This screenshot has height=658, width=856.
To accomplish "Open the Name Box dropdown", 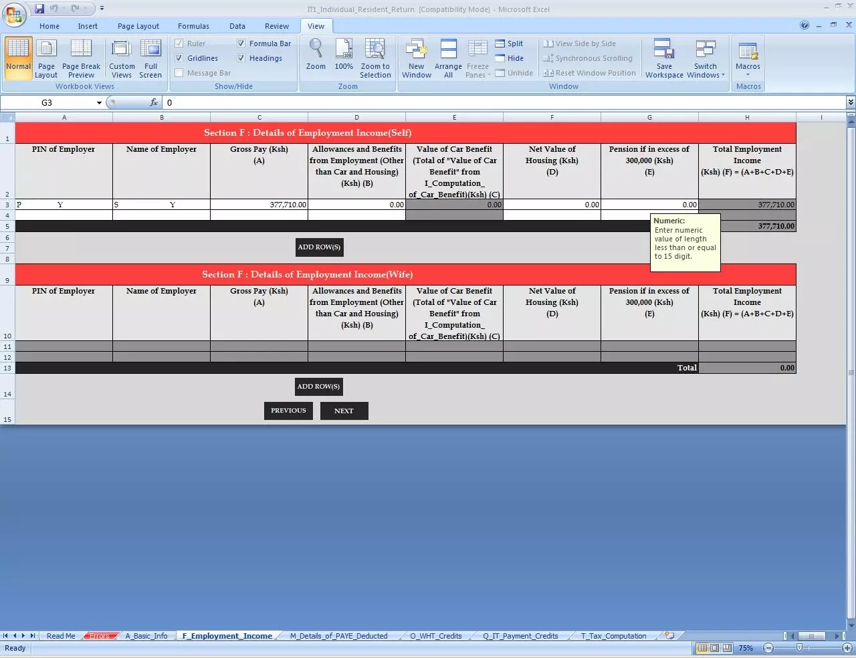I will (99, 102).
